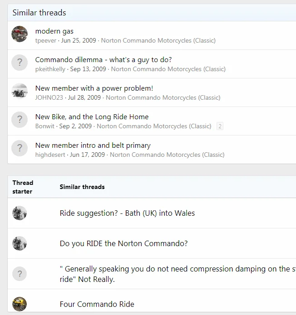Visit the tpeever user profile link
The height and width of the screenshot is (315, 296).
click(x=46, y=41)
